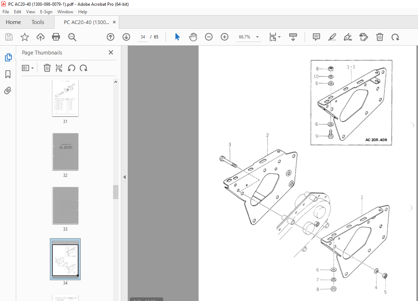This screenshot has width=418, height=301.
Task: Open the fit page options dropdown arrow
Action: (280, 37)
